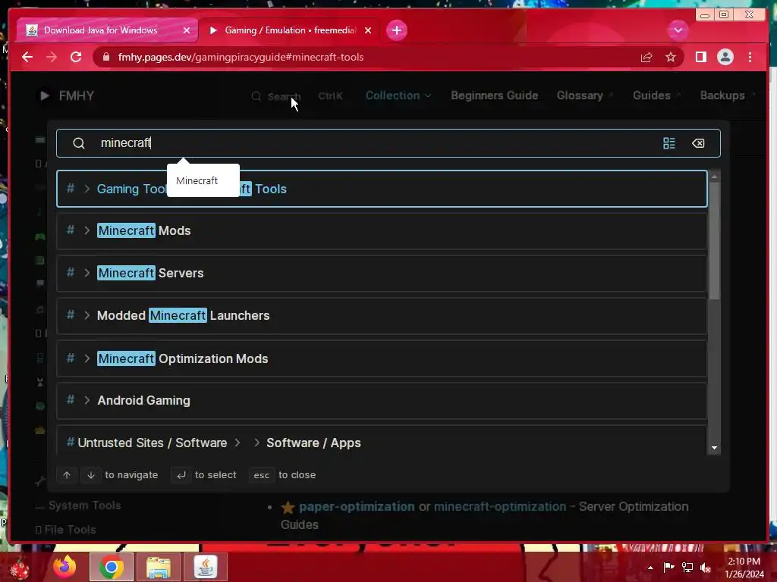Clear the search query with reset icon
The image size is (777, 582).
698,143
